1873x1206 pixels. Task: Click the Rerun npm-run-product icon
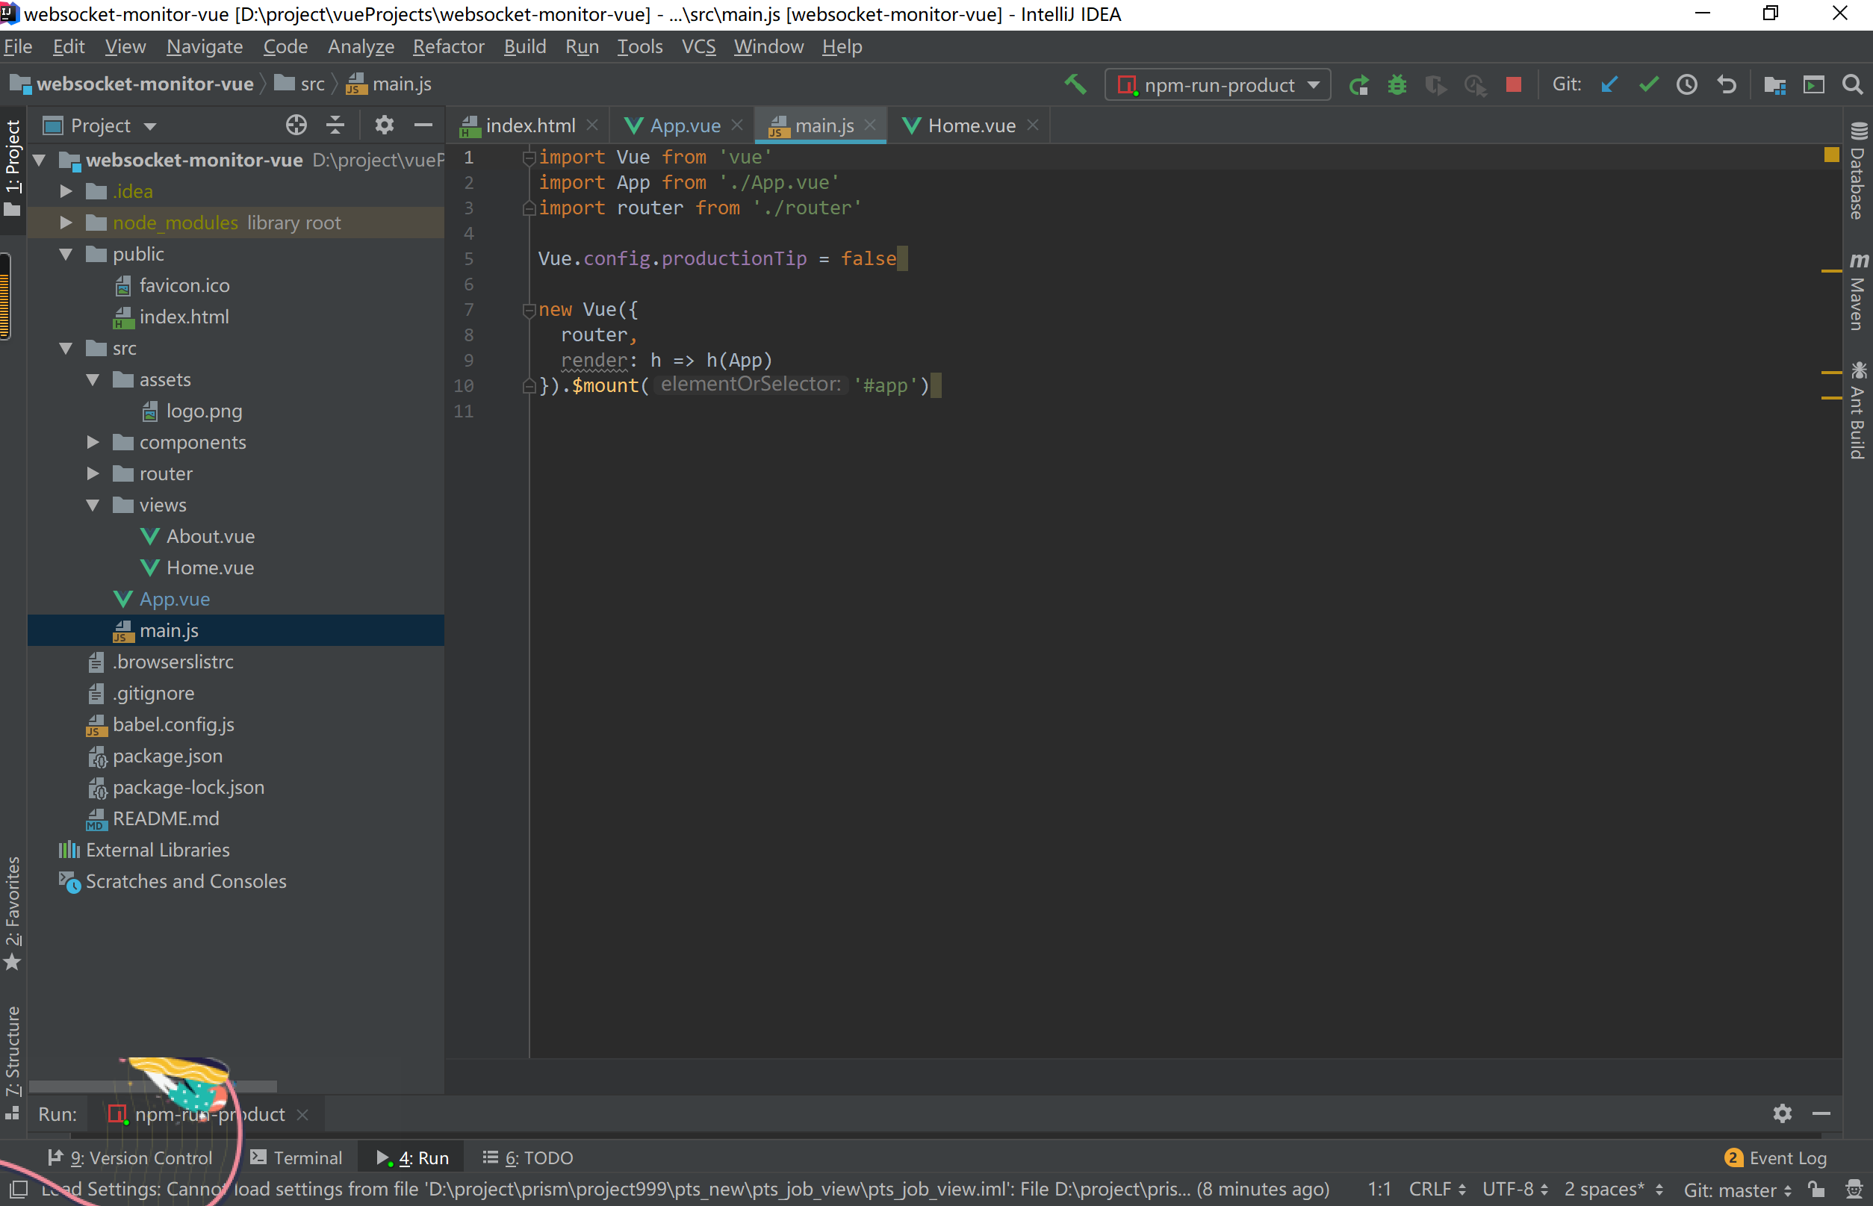[x=1358, y=84]
